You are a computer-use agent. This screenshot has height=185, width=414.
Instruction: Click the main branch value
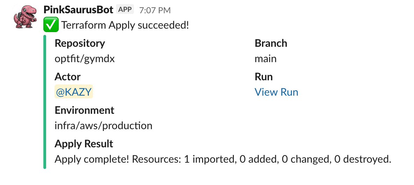point(265,59)
